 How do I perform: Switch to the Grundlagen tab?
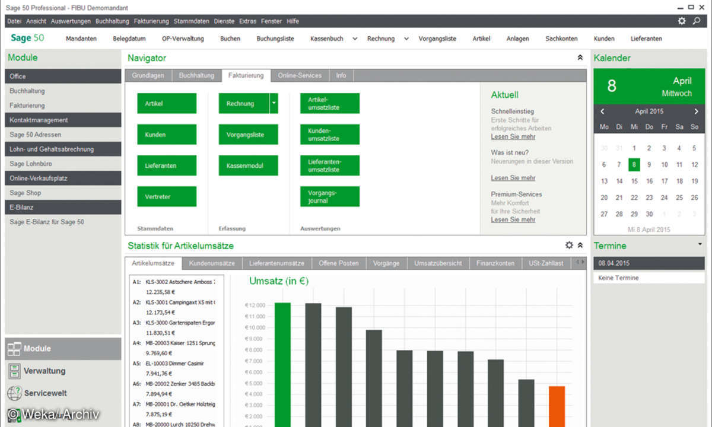[x=148, y=75]
